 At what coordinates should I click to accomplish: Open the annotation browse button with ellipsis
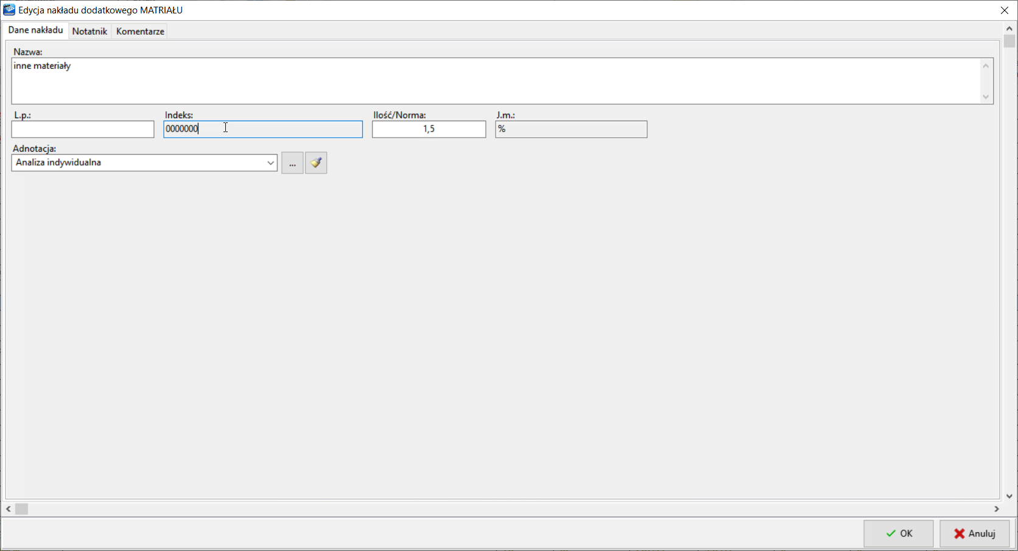coord(292,163)
